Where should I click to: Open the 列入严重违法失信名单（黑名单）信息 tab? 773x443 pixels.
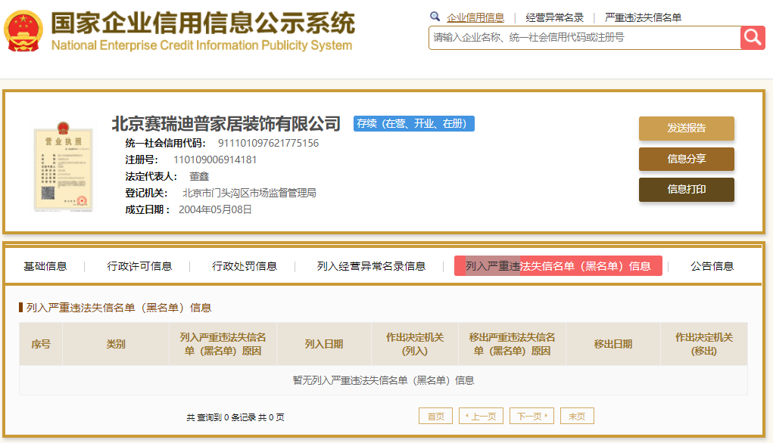[558, 266]
